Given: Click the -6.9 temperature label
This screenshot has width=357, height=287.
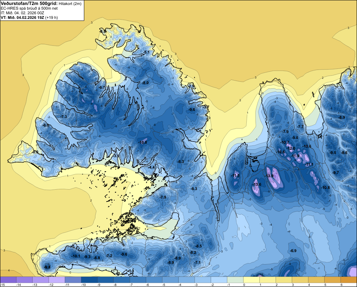Looking at the screenshot, I should point(293,251).
